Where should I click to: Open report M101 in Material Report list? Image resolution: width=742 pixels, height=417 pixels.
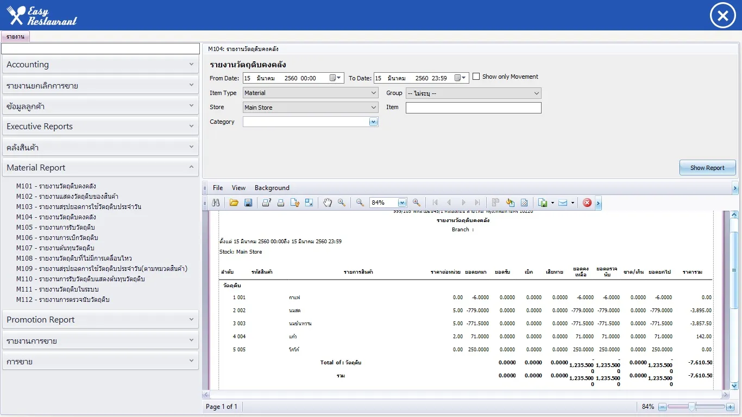click(56, 186)
